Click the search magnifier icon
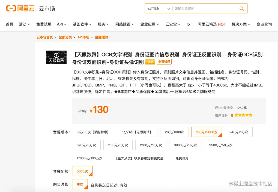The width and height of the screenshot is (278, 192). pyautogui.click(x=241, y=8)
